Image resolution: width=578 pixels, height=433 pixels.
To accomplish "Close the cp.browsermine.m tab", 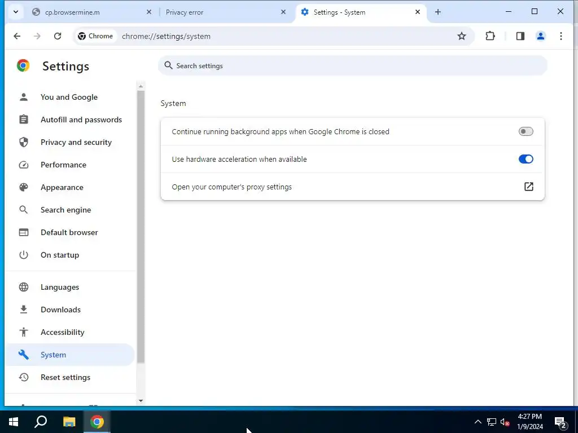I will tap(149, 12).
